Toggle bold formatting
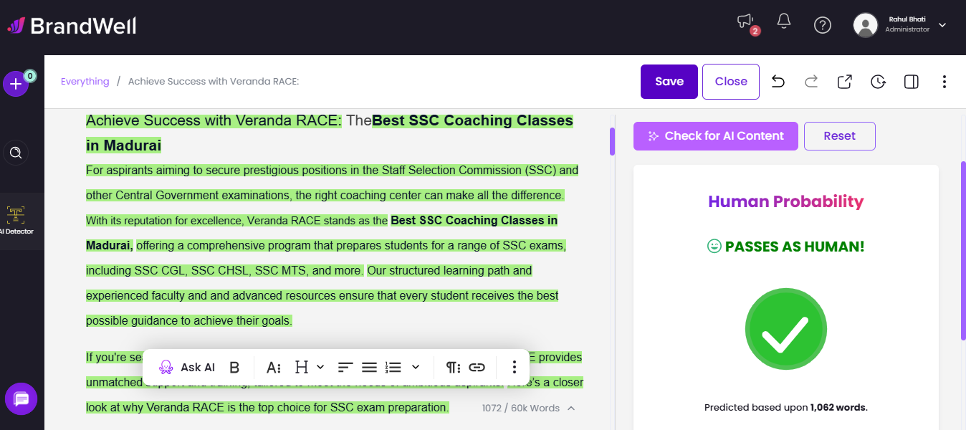The height and width of the screenshot is (430, 966). (234, 368)
